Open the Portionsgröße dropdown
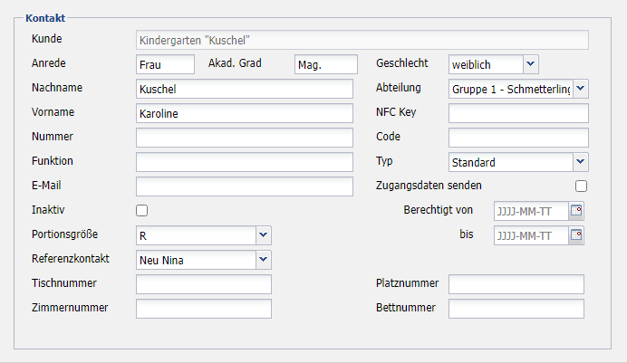Image resolution: width=627 pixels, height=363 pixels. click(263, 235)
